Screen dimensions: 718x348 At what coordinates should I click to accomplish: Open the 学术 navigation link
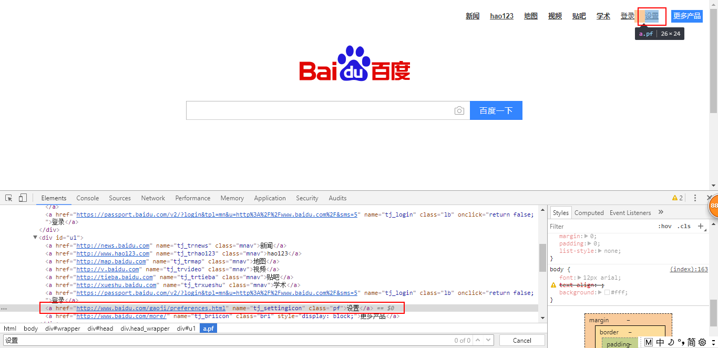point(603,16)
